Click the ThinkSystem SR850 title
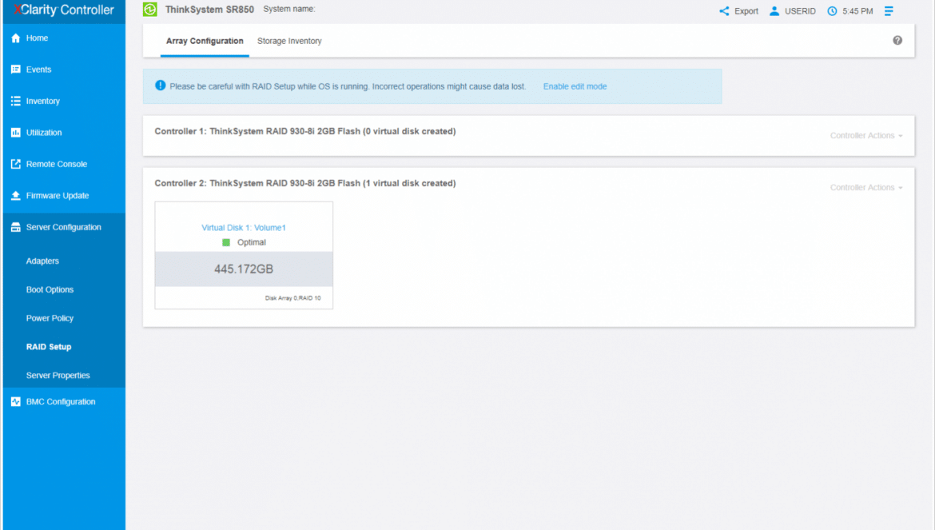Image resolution: width=935 pixels, height=530 pixels. click(x=209, y=10)
